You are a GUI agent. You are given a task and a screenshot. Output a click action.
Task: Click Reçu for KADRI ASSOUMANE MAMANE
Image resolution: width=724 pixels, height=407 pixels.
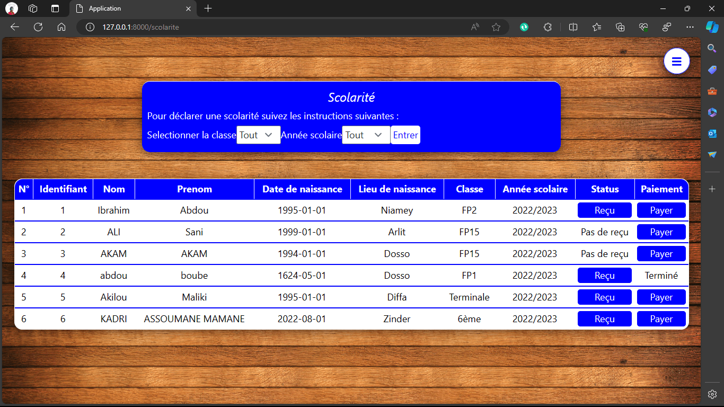605,319
